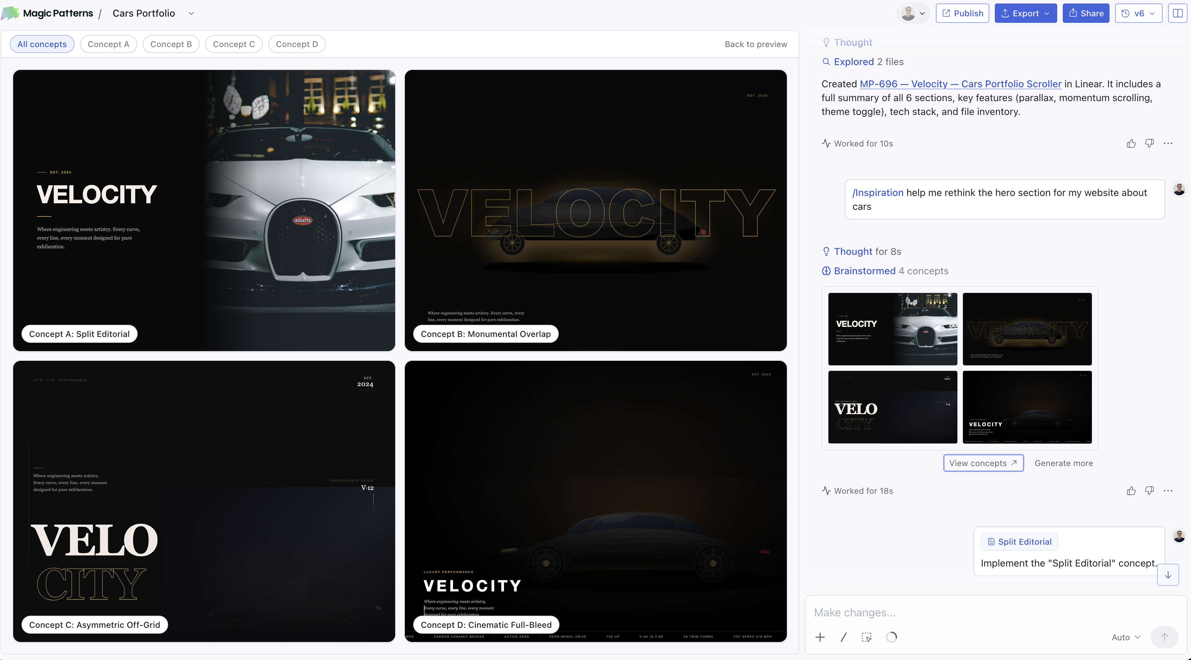Toggle the side panel layout icon
Screen dimensions: 1191x660
pyautogui.click(x=1177, y=14)
